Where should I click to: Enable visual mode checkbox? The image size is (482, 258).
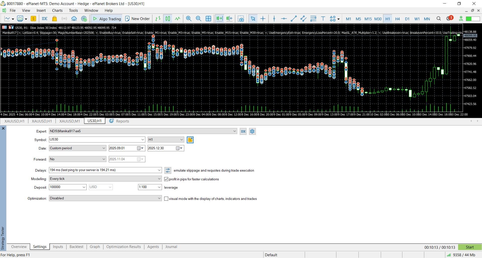[166, 199]
